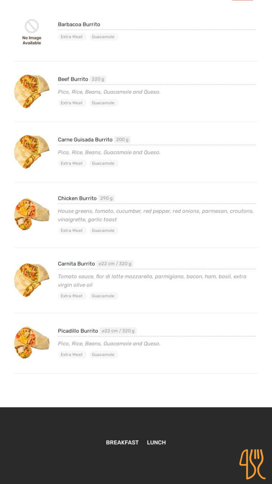272x484 pixels.
Task: Open the Chicken Burrito photo
Action: (32, 214)
